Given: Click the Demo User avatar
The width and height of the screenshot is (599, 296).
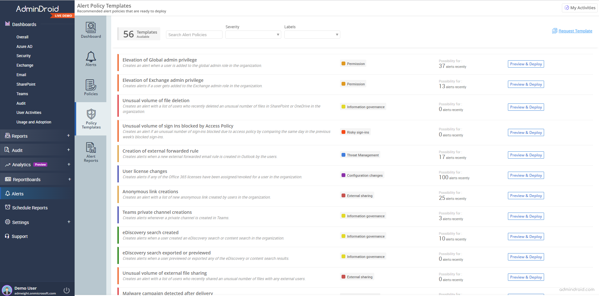Looking at the screenshot, I should pyautogui.click(x=7, y=290).
